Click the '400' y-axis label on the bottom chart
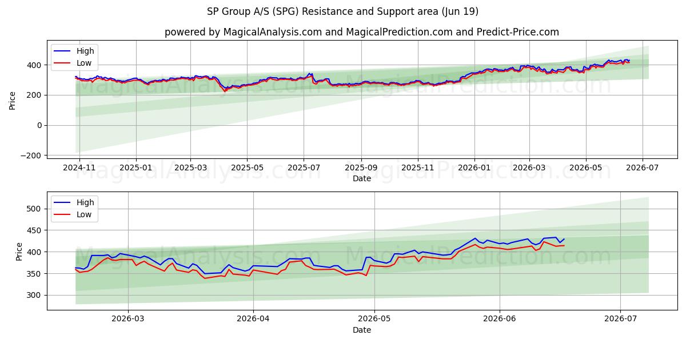Viewport: 686px width, 343px height. 35,252
